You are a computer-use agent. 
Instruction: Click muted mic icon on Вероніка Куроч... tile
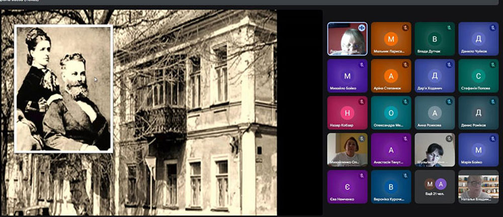[405, 175]
